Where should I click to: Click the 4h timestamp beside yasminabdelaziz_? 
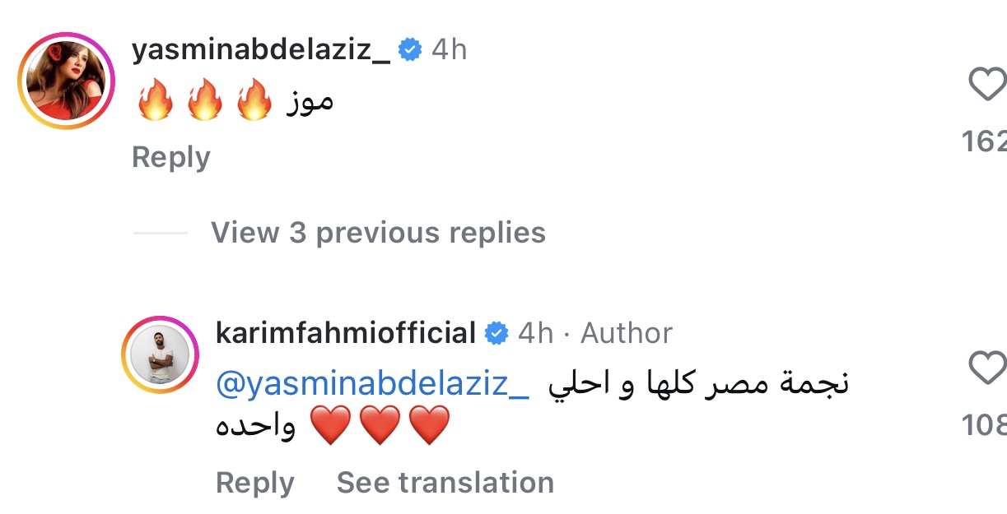(449, 50)
